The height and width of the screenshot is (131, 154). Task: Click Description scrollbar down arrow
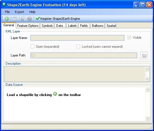(x=147, y=79)
